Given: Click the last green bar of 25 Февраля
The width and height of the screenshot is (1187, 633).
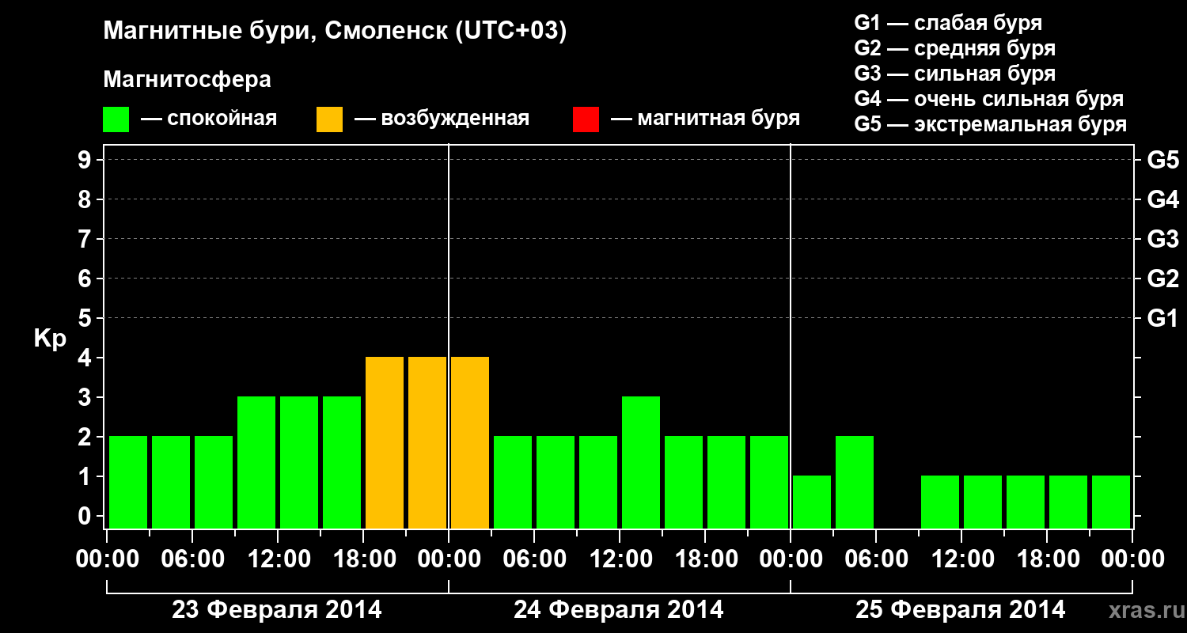Looking at the screenshot, I should pos(1111,502).
